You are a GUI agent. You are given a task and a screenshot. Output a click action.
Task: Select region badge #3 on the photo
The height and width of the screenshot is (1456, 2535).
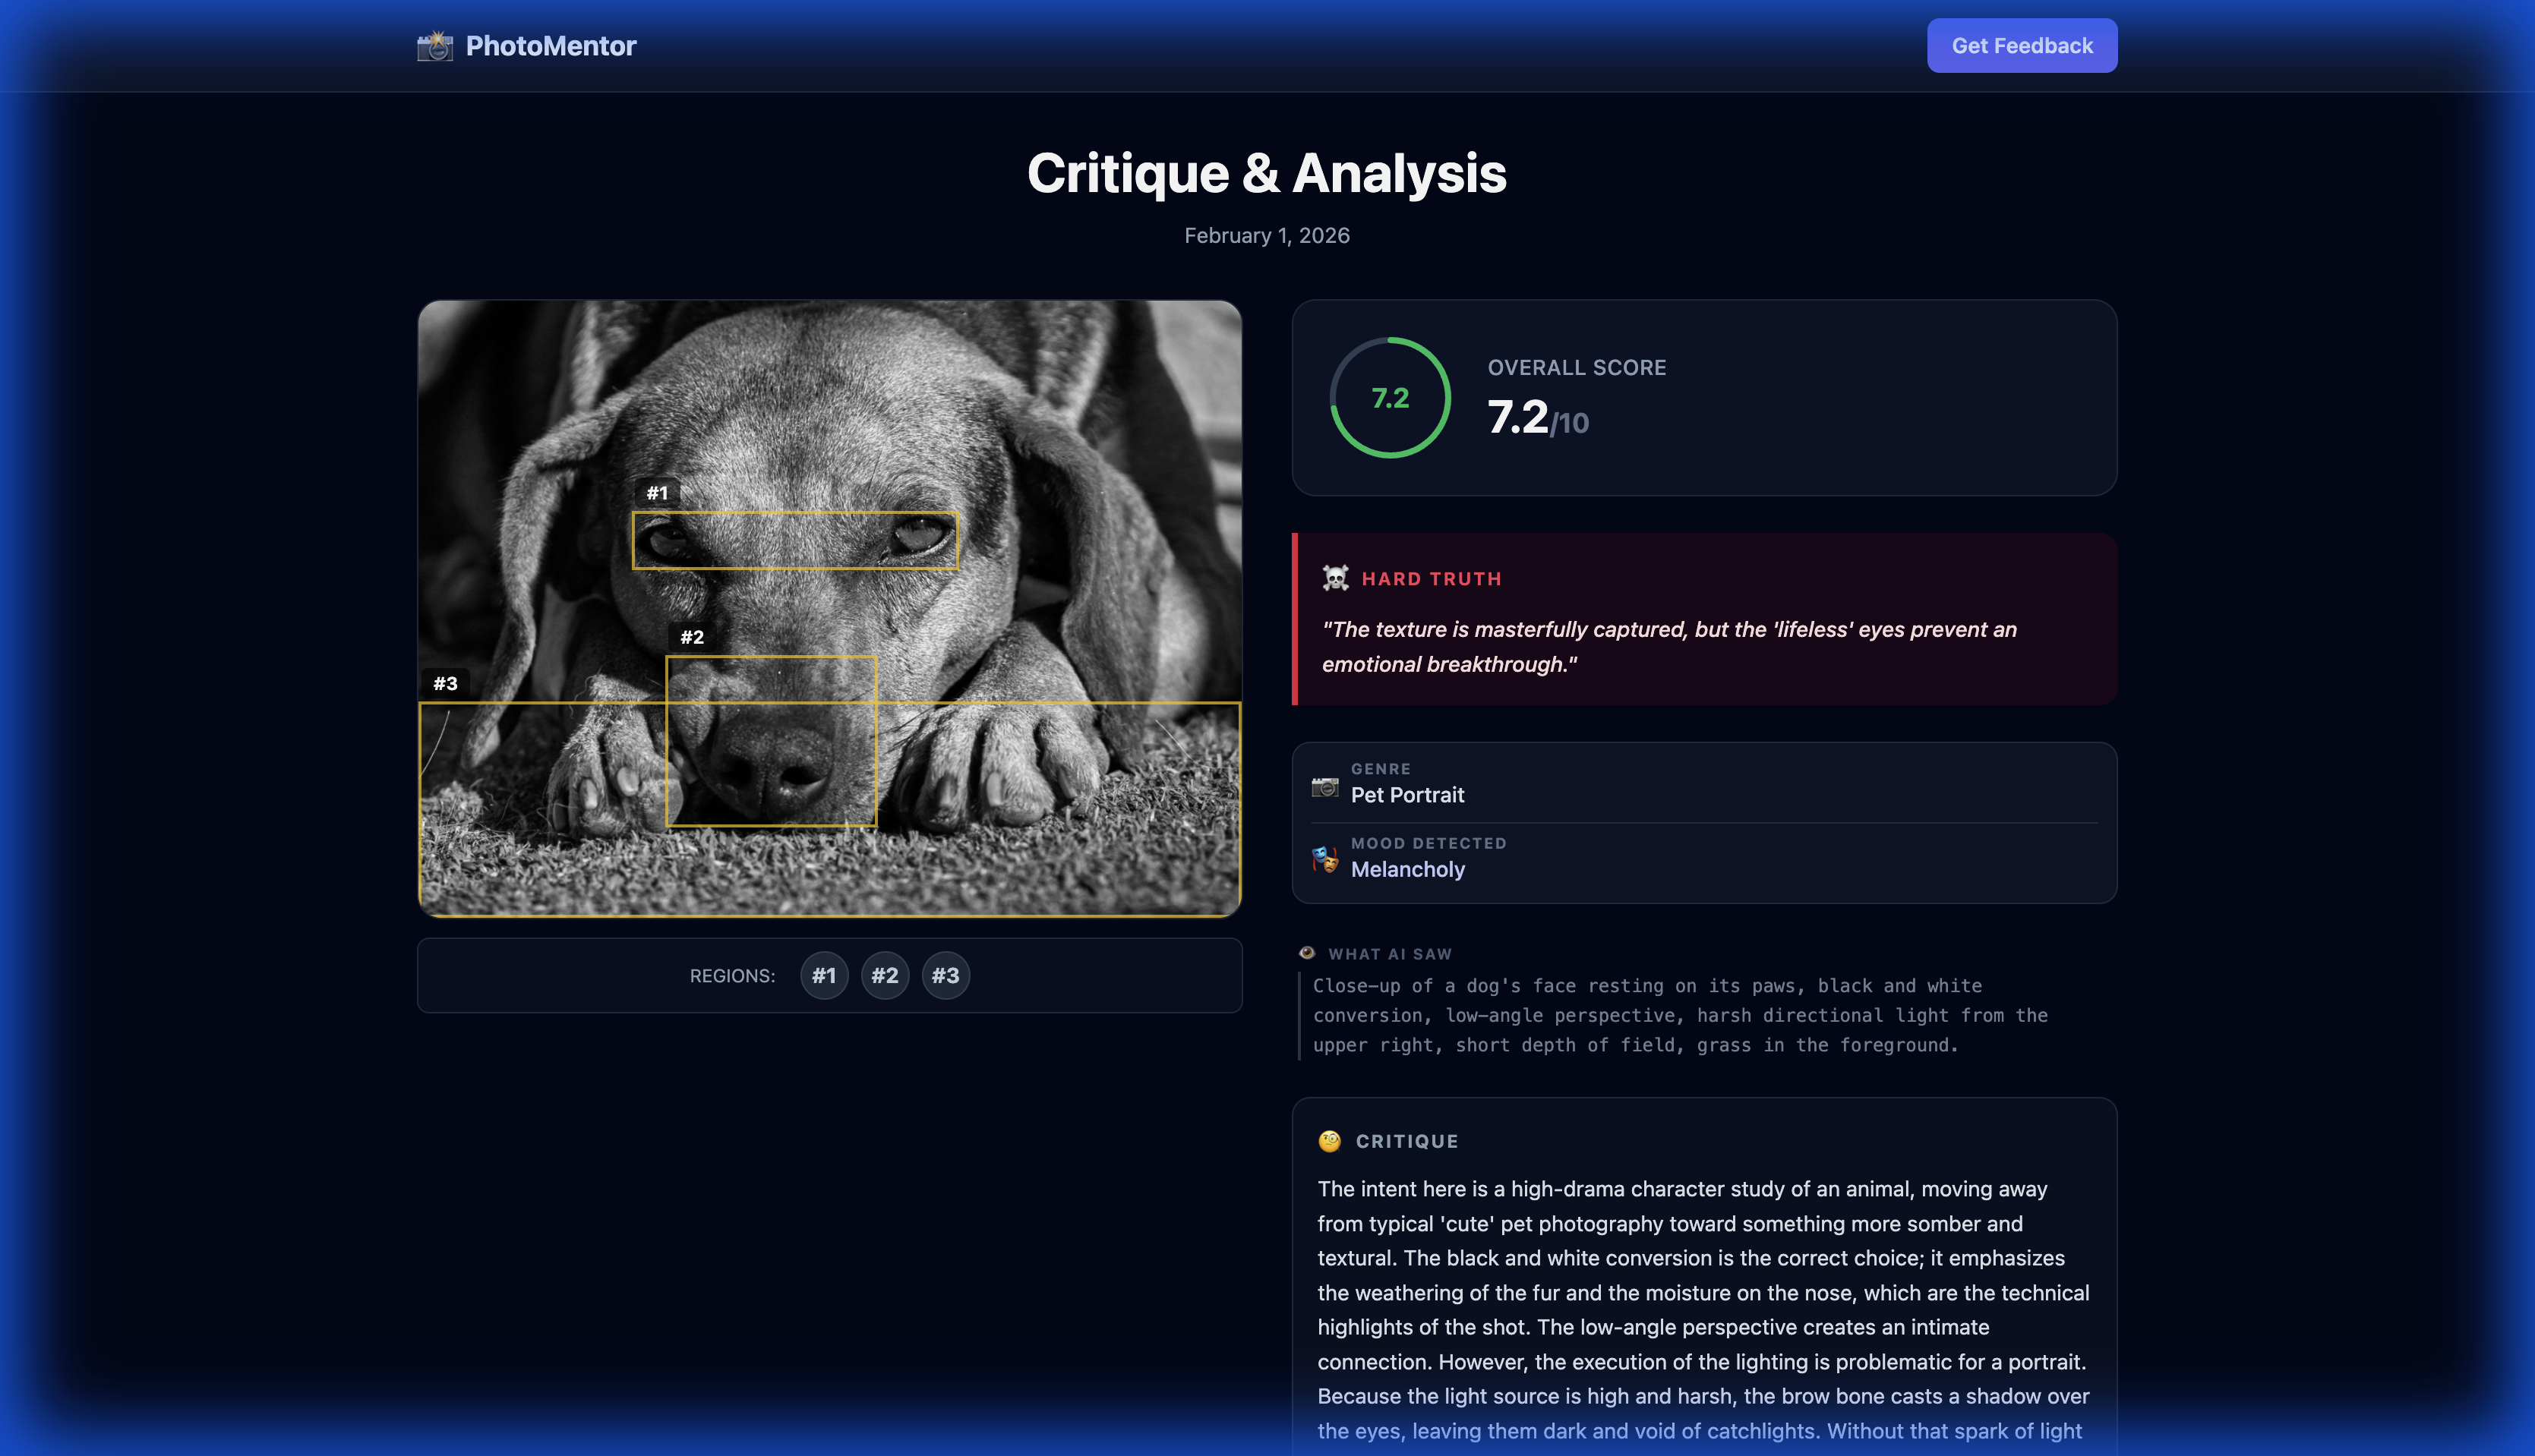click(447, 683)
